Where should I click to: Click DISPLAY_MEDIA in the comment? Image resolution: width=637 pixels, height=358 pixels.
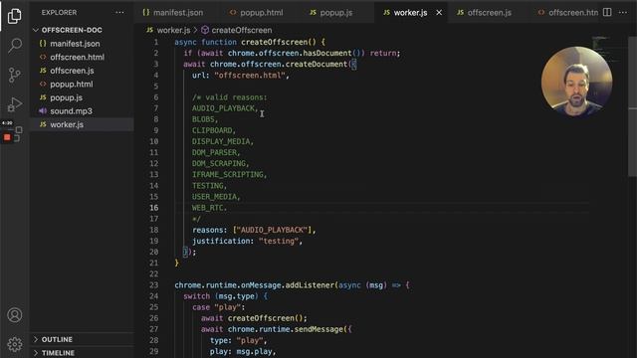[x=221, y=141]
